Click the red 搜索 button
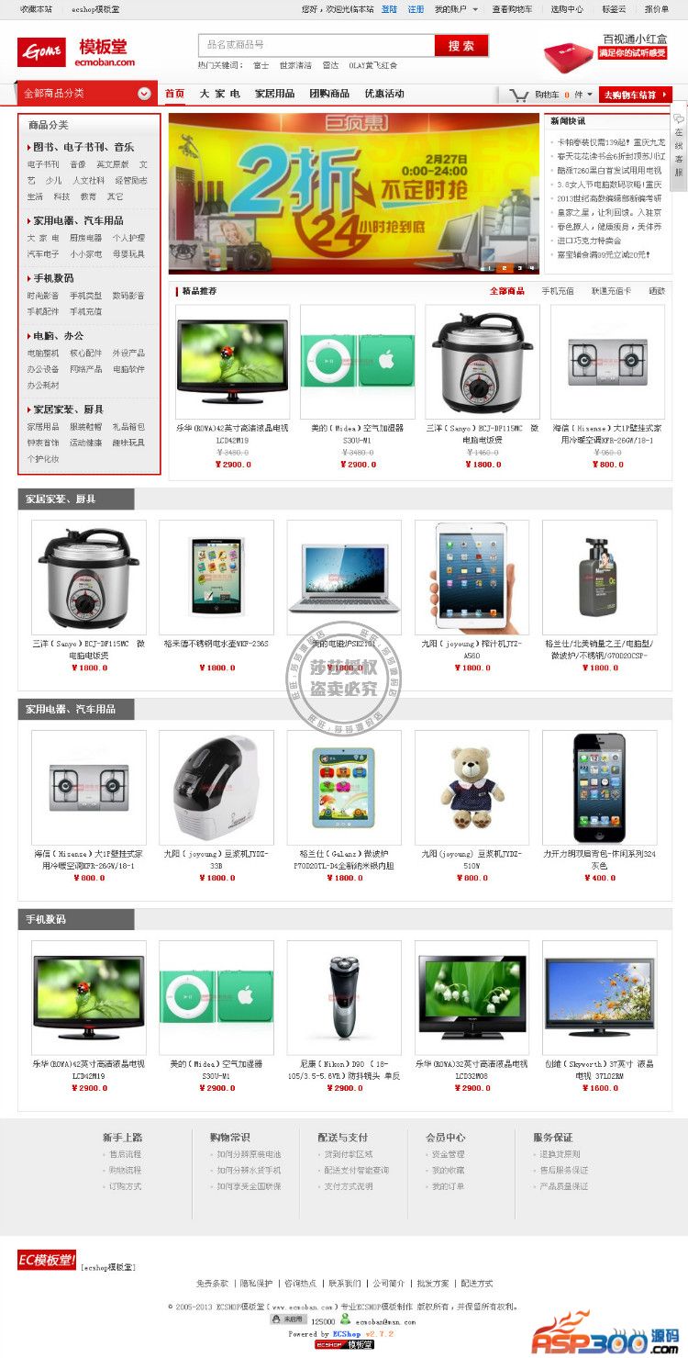This screenshot has width=688, height=1358. coord(461,46)
